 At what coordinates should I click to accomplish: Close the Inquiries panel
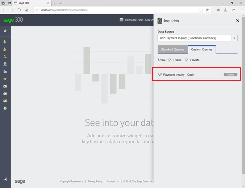(238, 21)
